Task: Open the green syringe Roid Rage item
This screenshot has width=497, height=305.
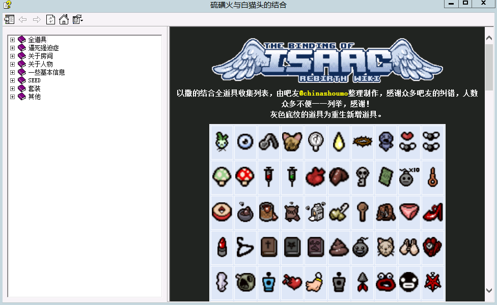Action: [292, 177]
